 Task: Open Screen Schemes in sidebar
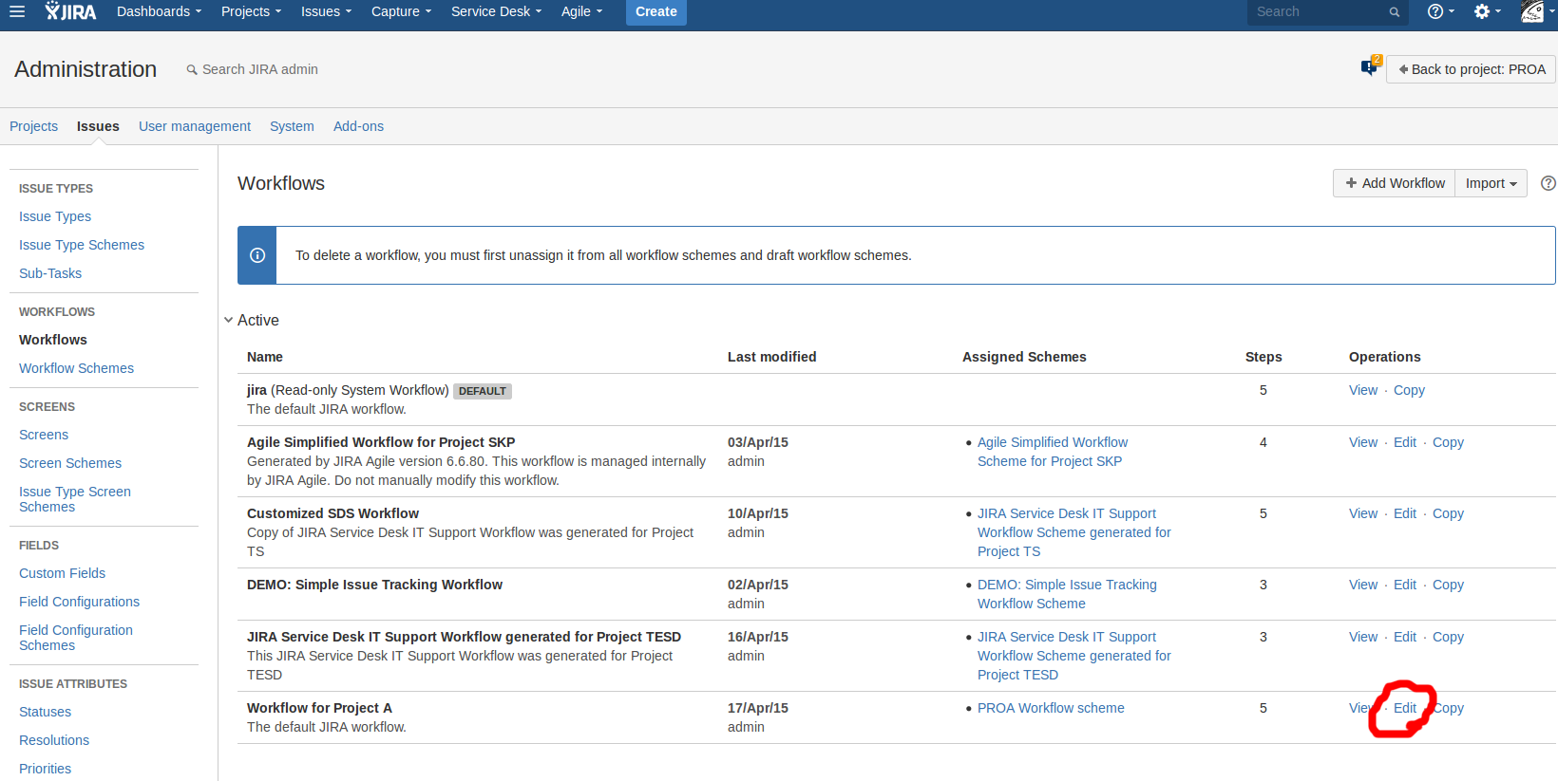coord(70,463)
